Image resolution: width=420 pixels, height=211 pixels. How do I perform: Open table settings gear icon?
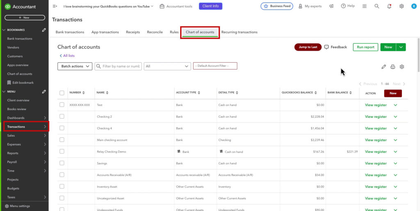click(402, 67)
